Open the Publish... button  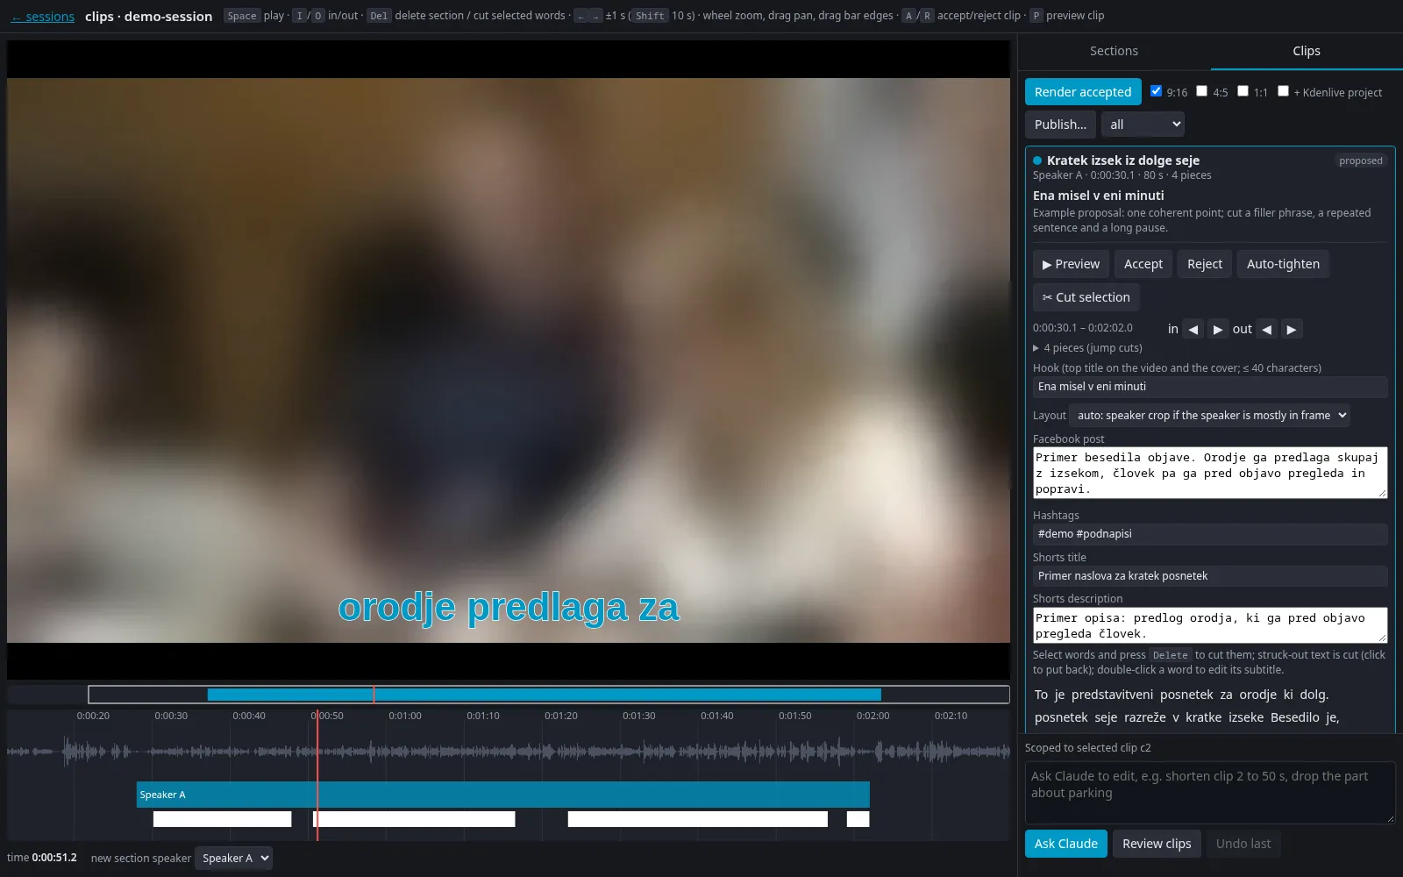pos(1060,125)
